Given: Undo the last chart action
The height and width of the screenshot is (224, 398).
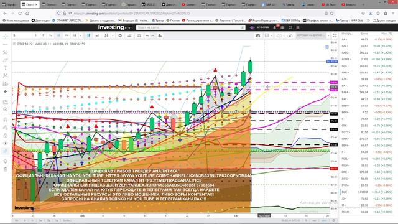Looking at the screenshot, I should coord(147,35).
